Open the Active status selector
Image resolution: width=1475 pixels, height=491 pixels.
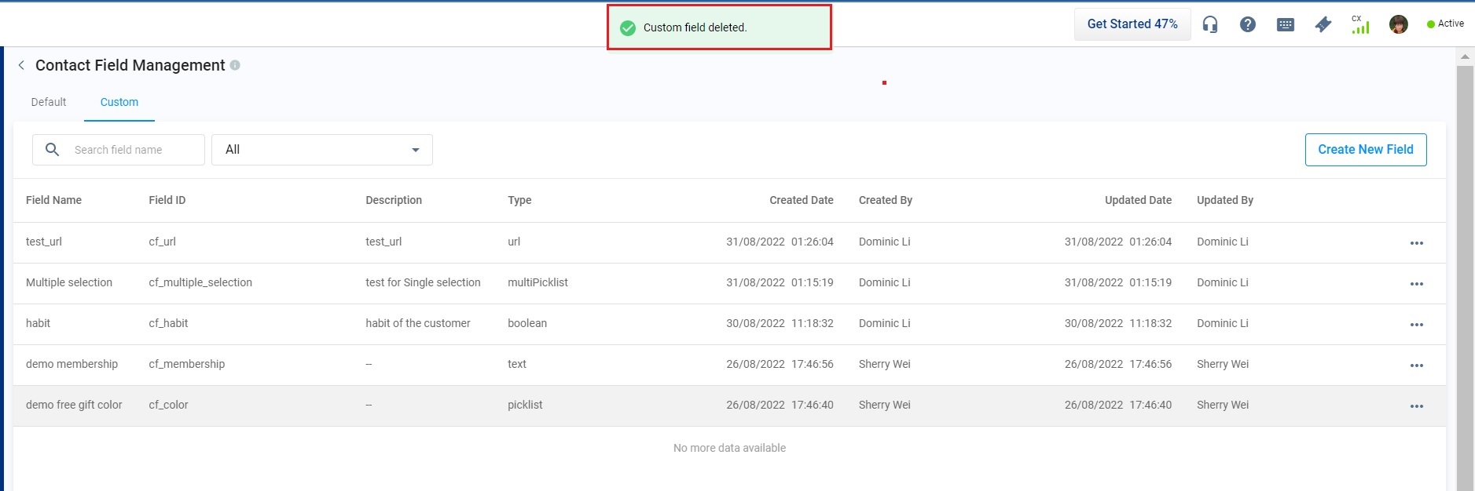[1445, 24]
